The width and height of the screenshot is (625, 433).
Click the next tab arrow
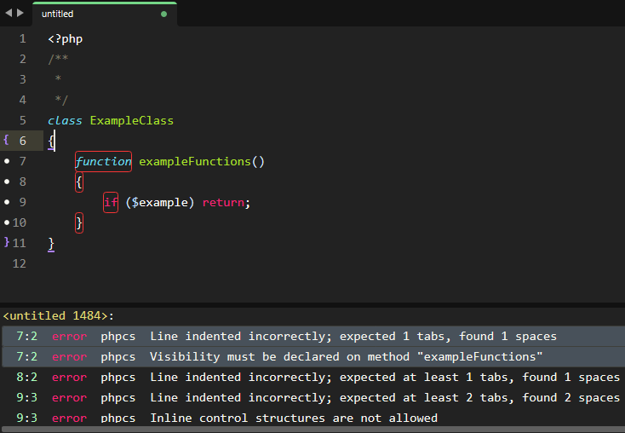click(20, 13)
